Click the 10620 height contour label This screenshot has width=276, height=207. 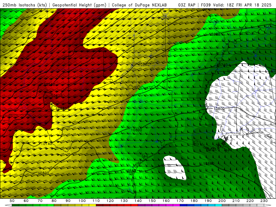click(x=57, y=96)
